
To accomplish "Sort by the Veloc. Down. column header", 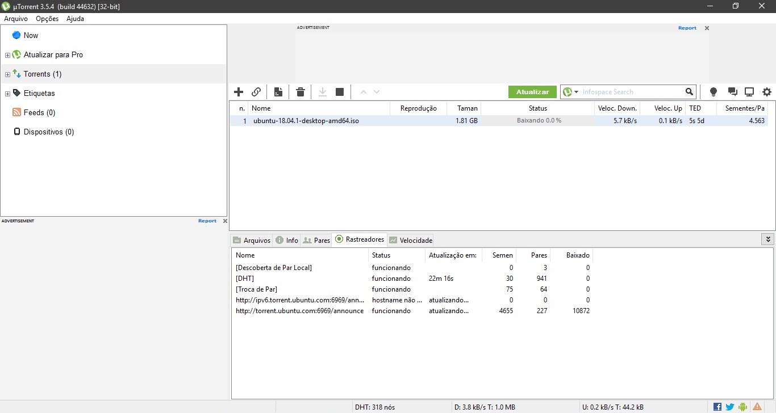I will click(x=618, y=108).
